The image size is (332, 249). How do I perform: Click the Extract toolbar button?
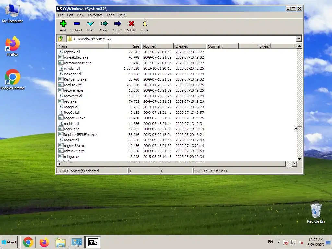pyautogui.click(x=77, y=26)
